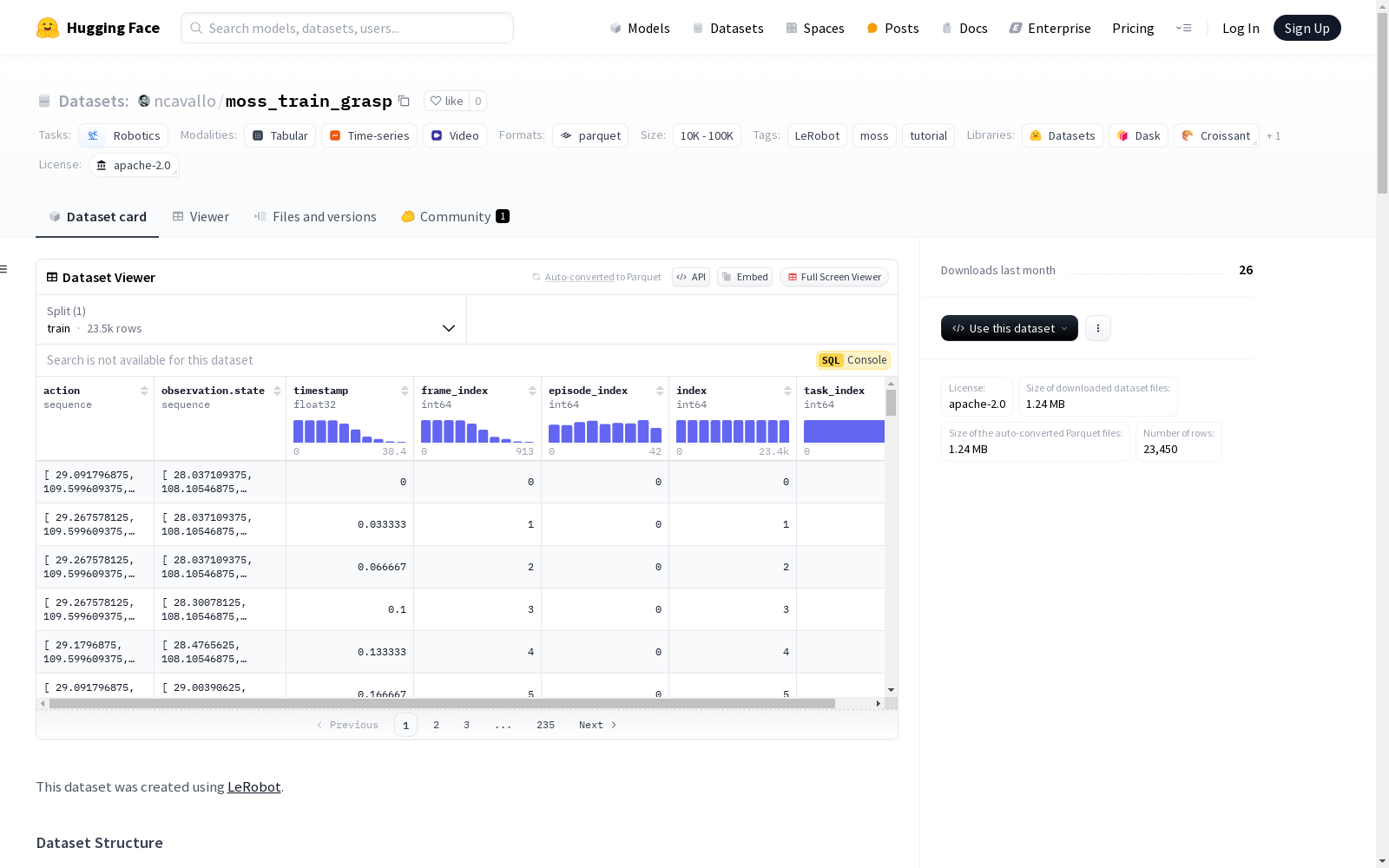Sort the timestamp column
The height and width of the screenshot is (868, 1389).
[405, 391]
